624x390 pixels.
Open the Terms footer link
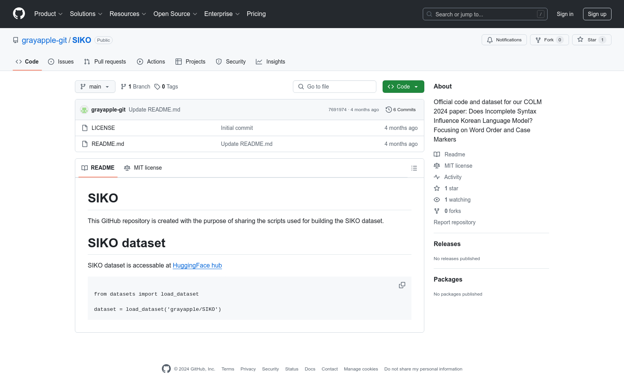pyautogui.click(x=228, y=369)
